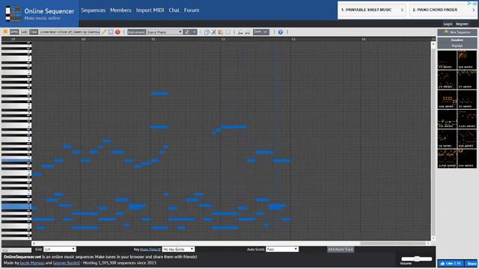Switch to the Popular sequences tab
The width and height of the screenshot is (479, 269).
click(x=457, y=46)
